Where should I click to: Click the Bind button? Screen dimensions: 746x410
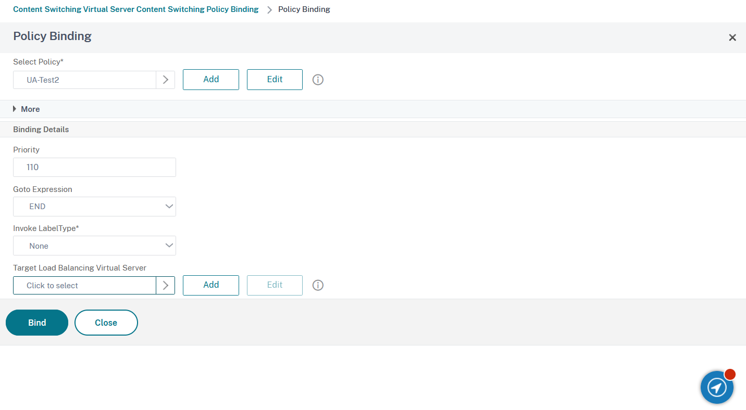(x=37, y=323)
